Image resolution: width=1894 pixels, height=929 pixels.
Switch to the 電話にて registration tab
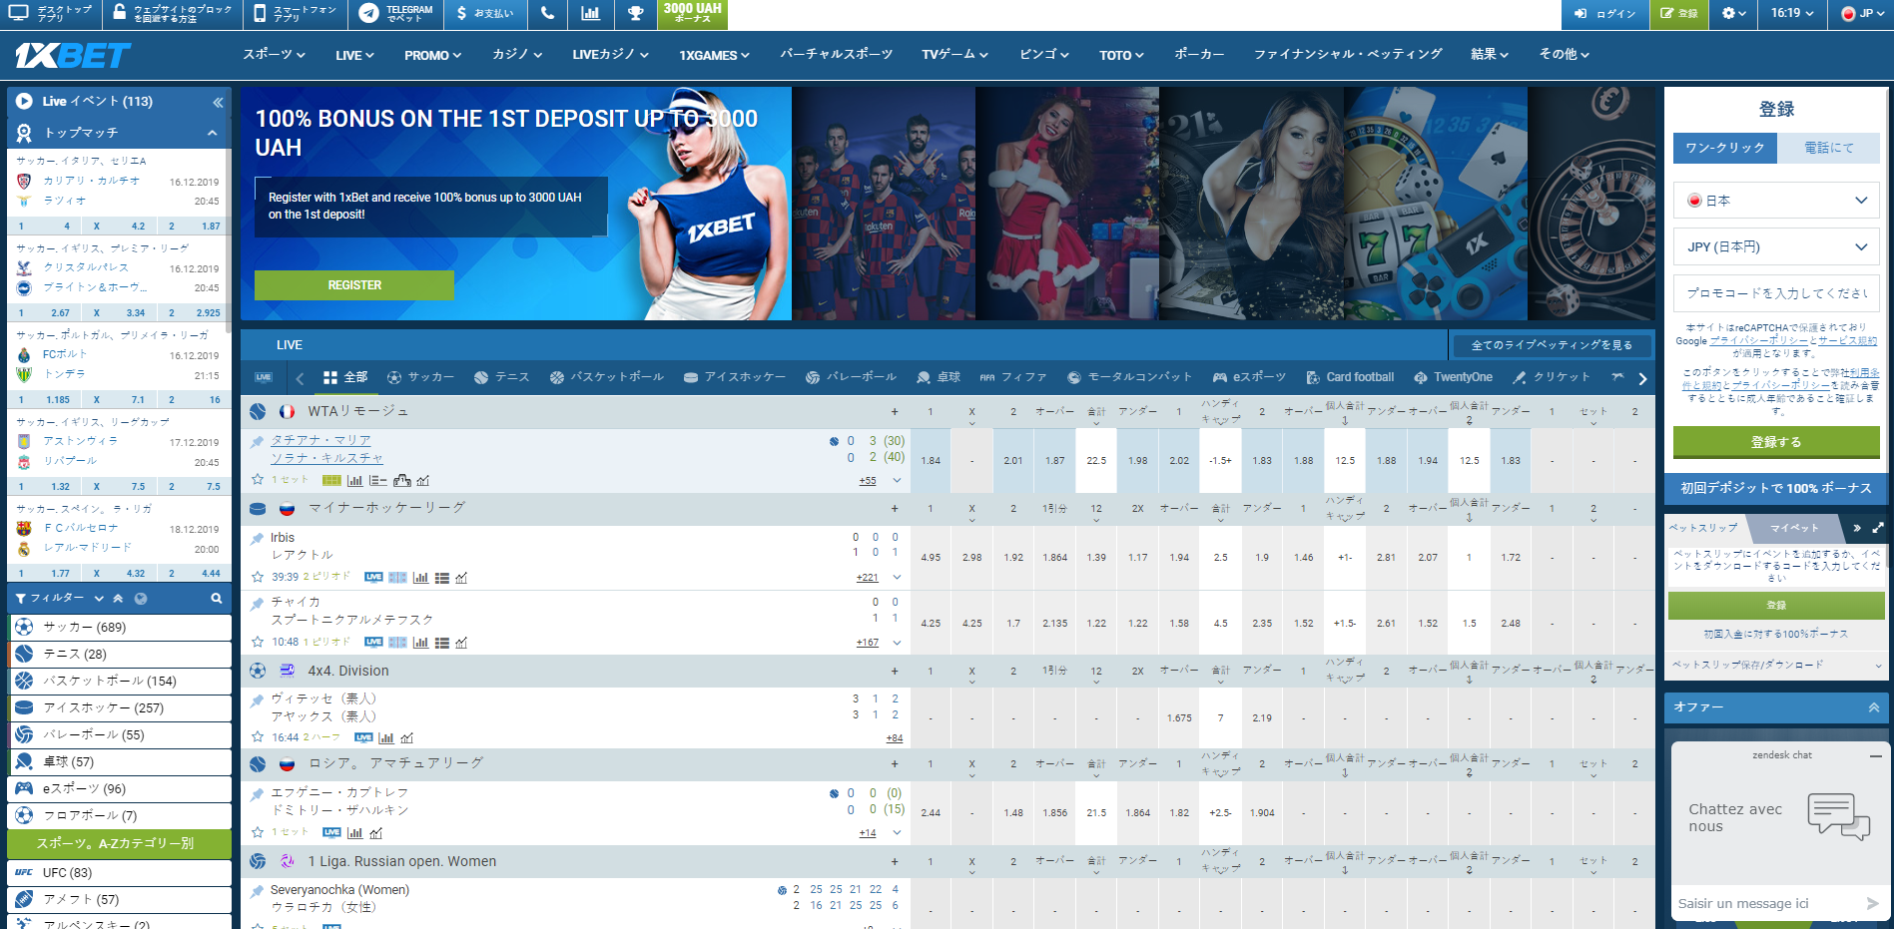(1828, 148)
